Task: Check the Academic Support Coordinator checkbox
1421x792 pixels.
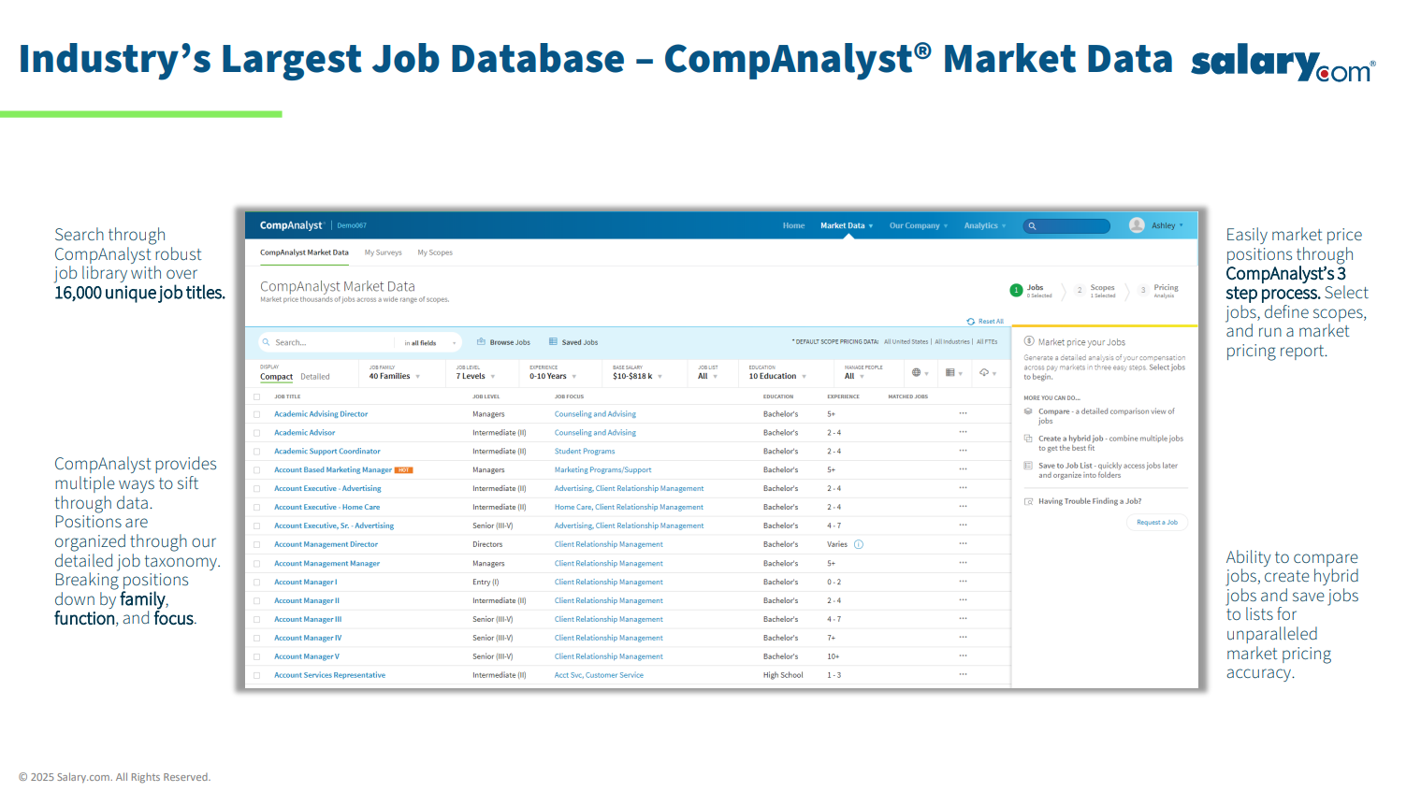Action: tap(257, 452)
